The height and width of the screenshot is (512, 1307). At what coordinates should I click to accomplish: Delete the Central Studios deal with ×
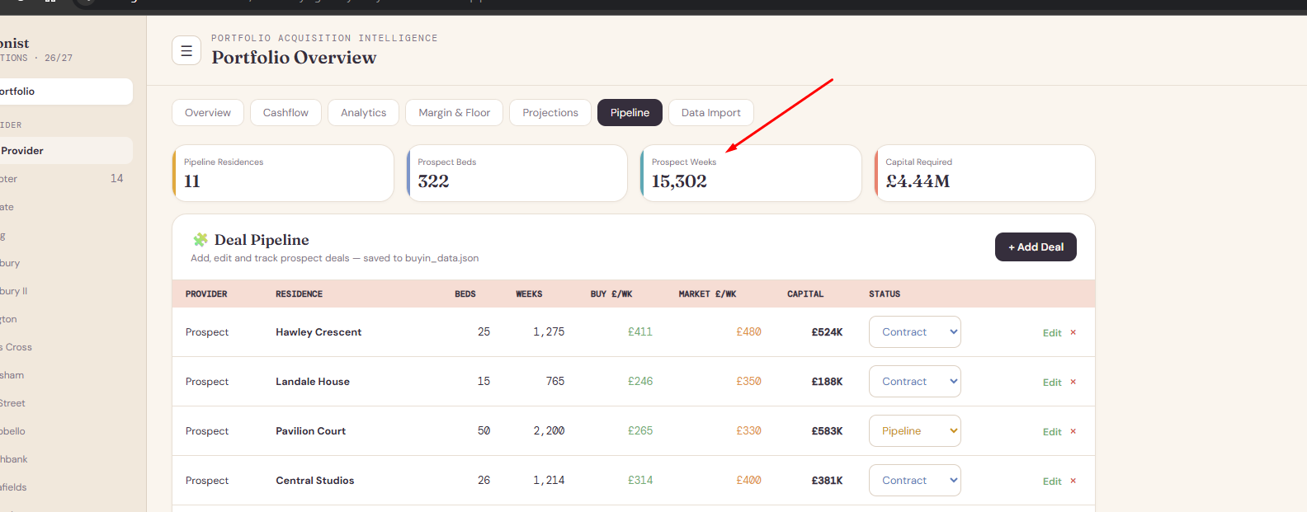(1073, 481)
